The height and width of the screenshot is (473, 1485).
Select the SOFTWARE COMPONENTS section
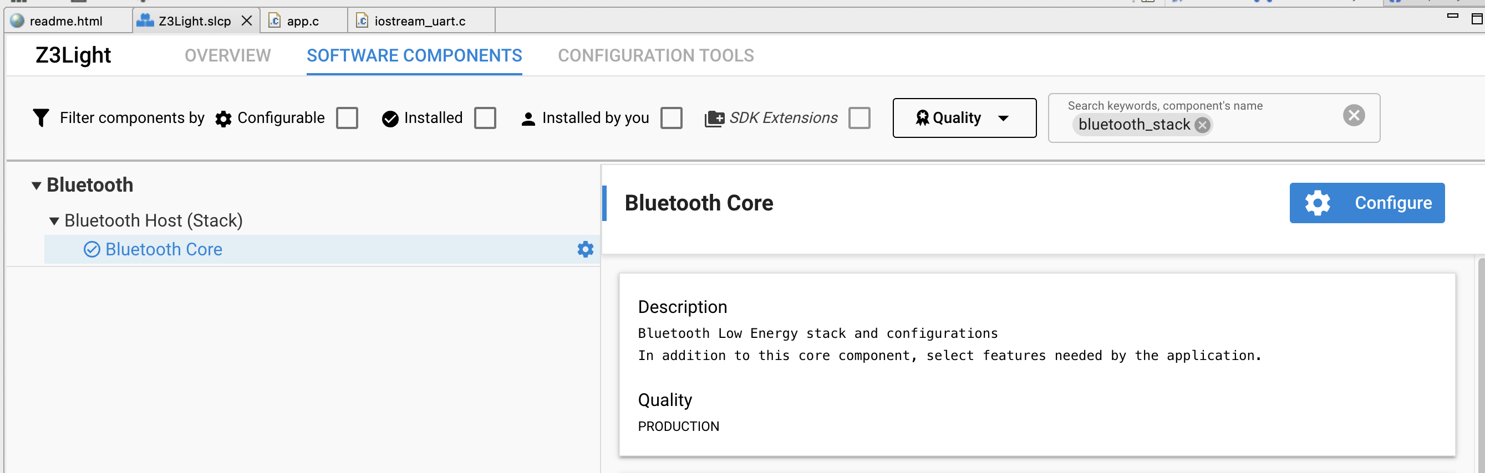coord(414,55)
